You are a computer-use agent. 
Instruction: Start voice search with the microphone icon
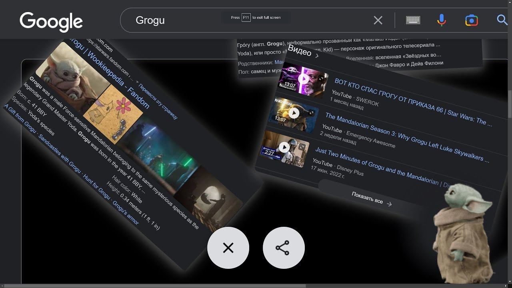(442, 20)
